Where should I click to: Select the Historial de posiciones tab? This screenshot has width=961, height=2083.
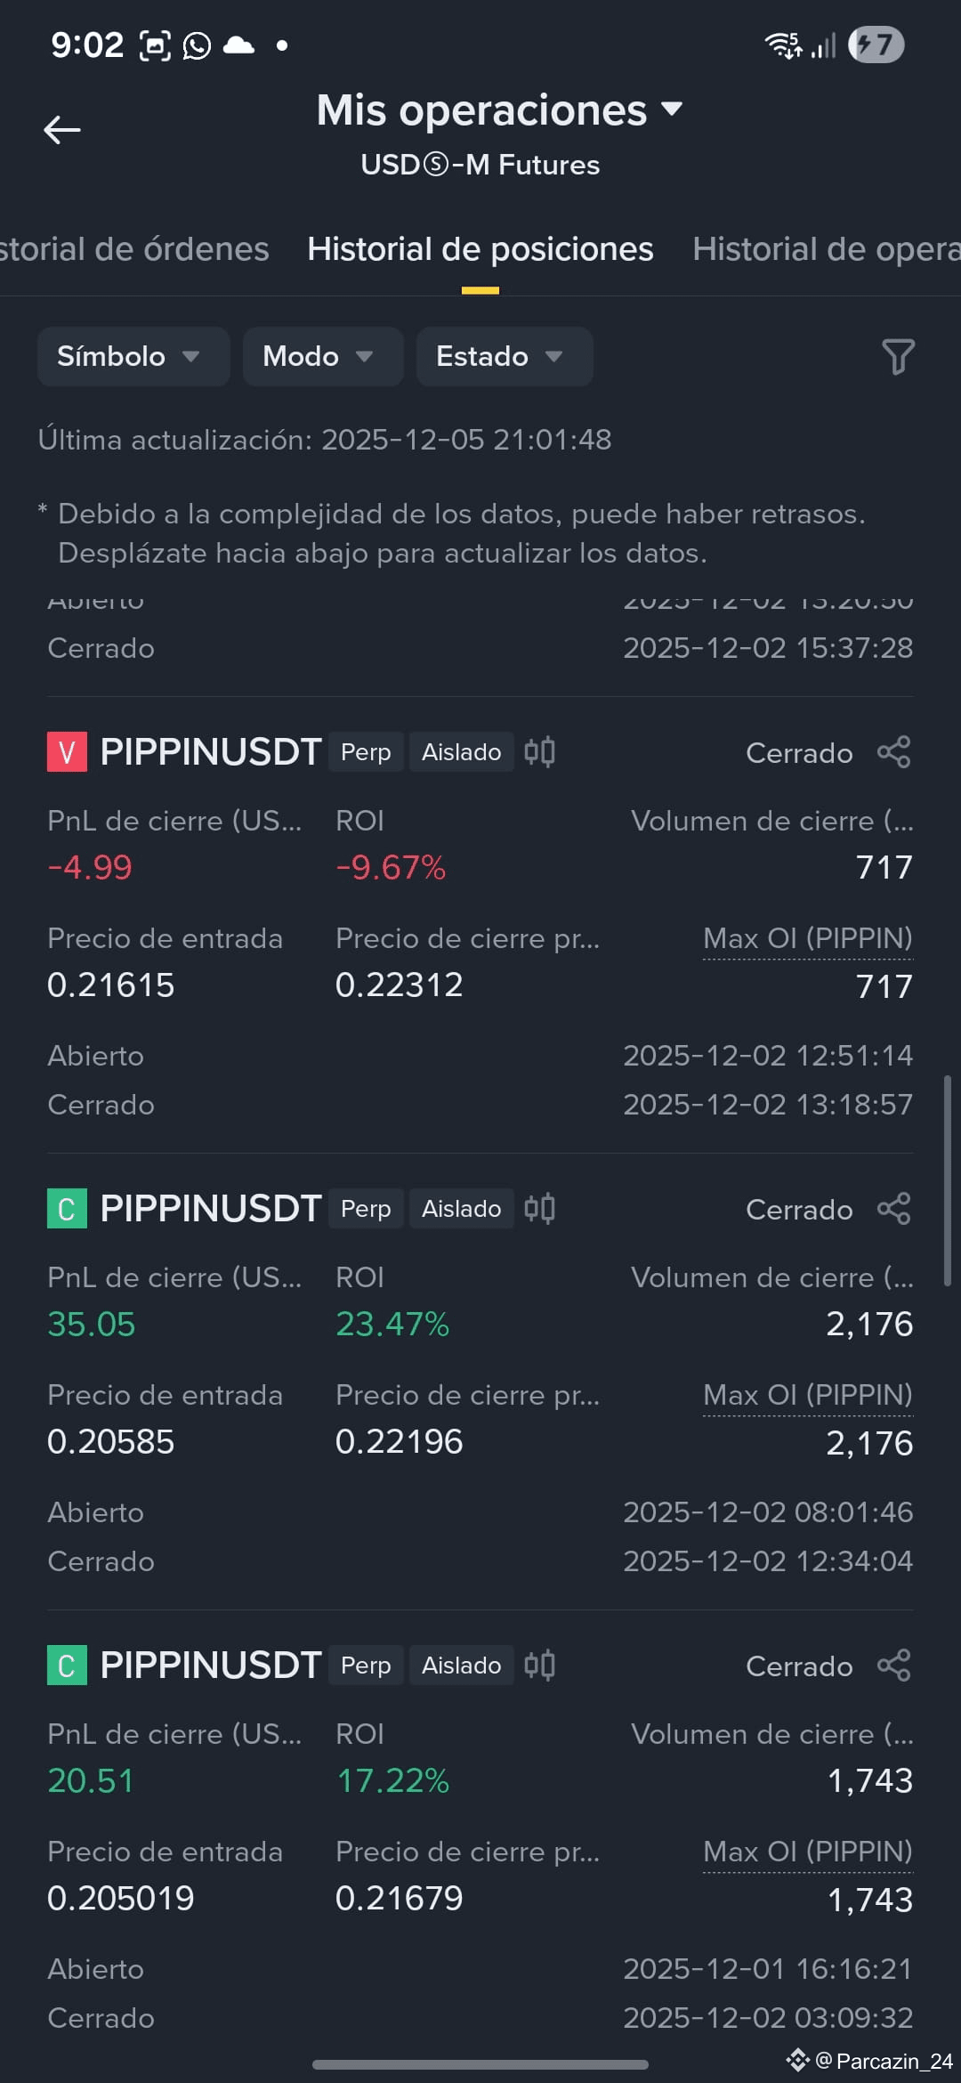480,249
